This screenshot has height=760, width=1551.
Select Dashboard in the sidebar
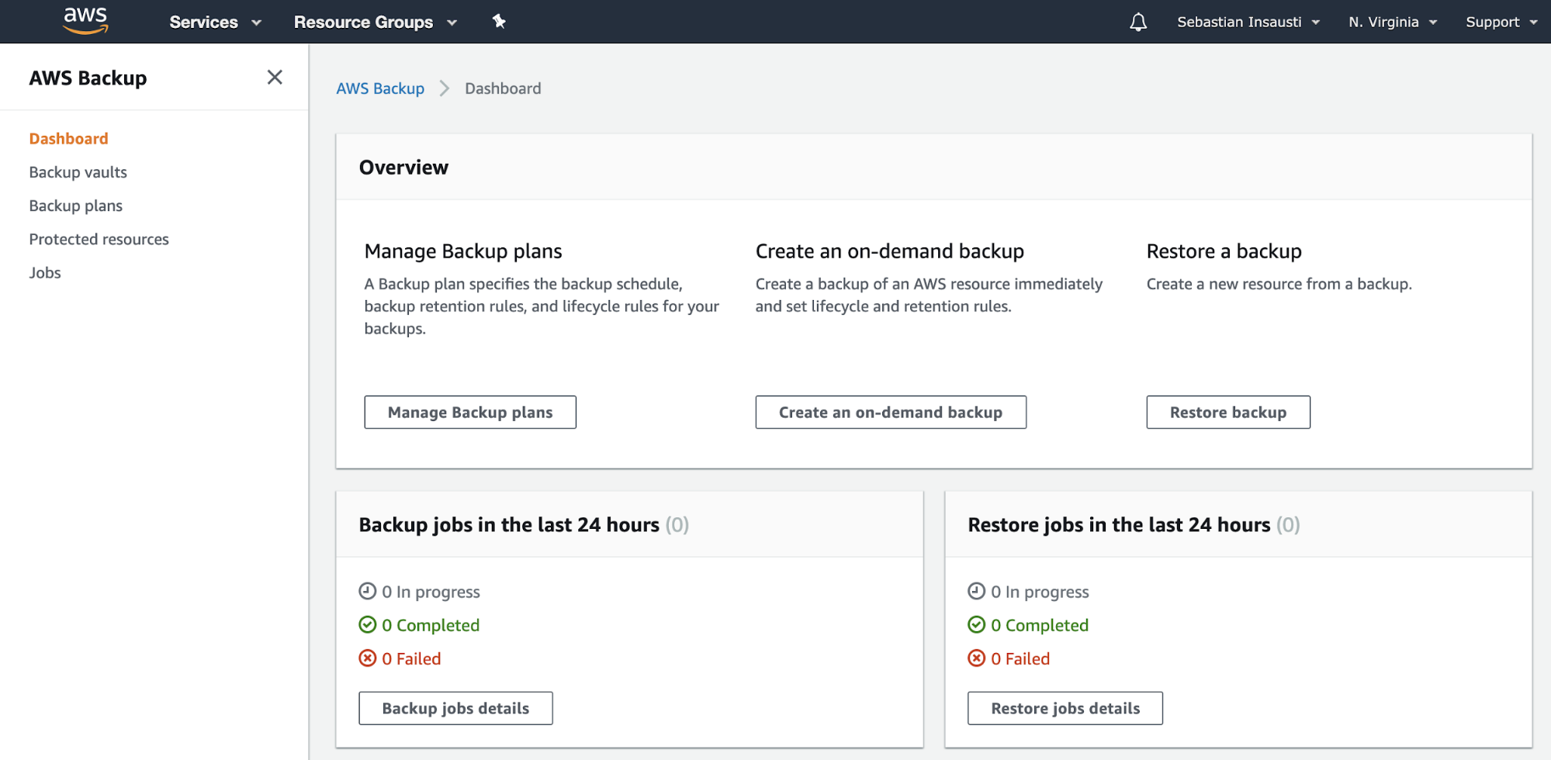pos(68,139)
